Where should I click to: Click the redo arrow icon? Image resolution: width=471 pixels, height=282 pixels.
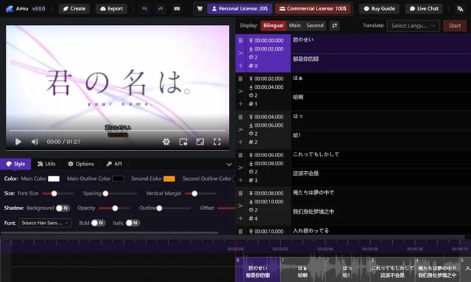(160, 9)
